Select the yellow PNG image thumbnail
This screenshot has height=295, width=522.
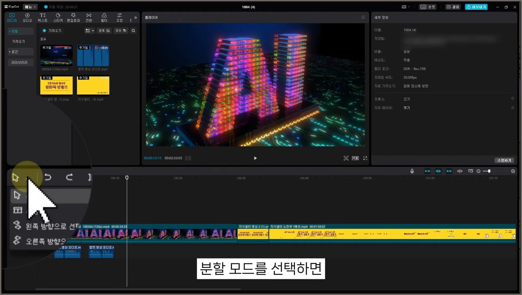[56, 85]
